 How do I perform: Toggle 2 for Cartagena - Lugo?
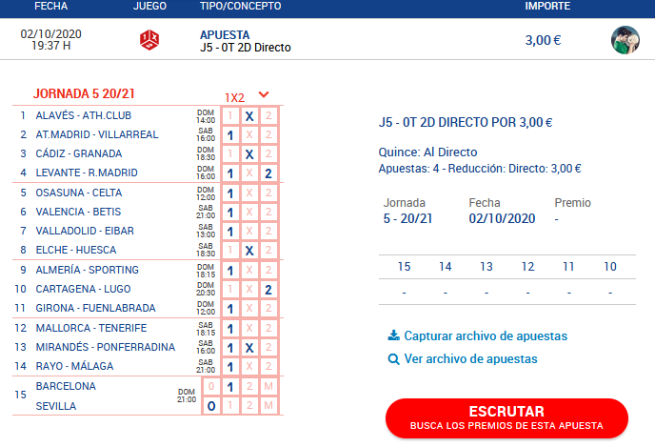tap(268, 290)
